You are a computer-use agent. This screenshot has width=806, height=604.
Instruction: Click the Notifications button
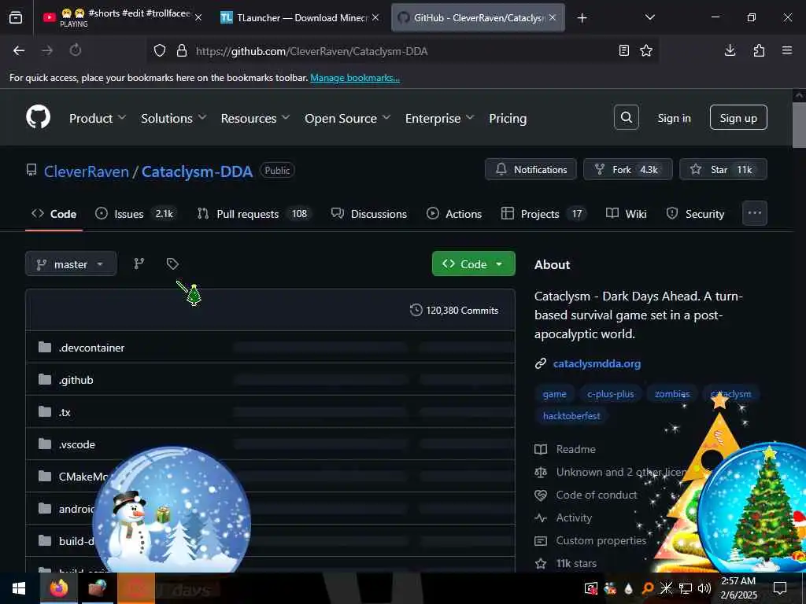tap(531, 170)
